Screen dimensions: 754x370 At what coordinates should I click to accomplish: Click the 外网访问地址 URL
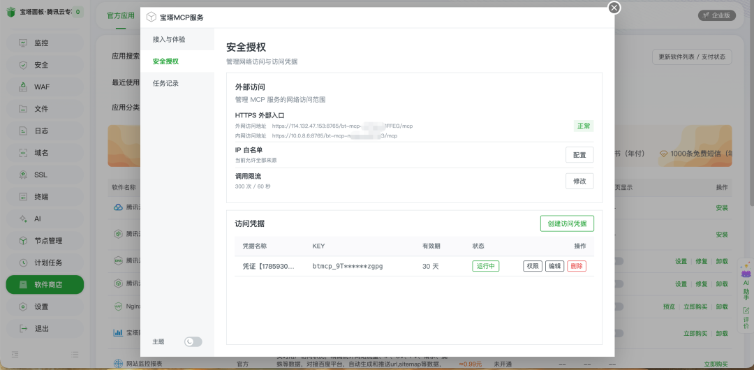[x=342, y=126]
